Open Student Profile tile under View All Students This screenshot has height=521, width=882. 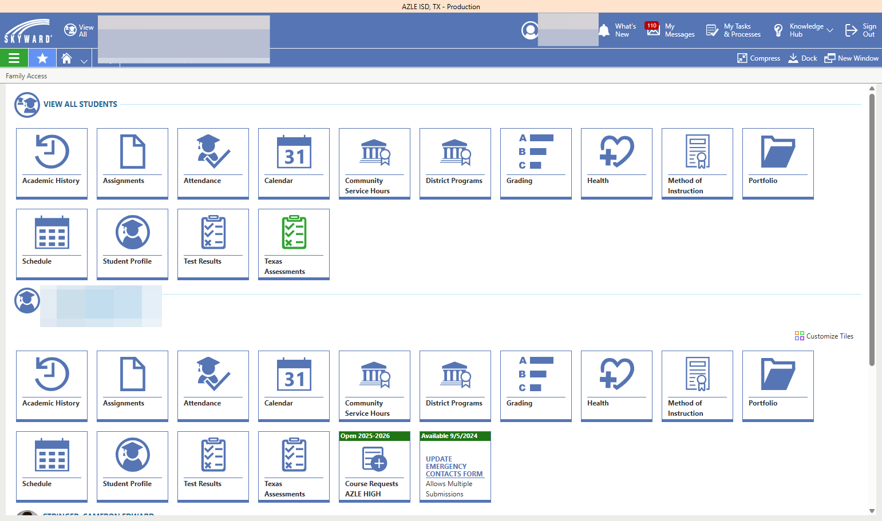point(132,244)
